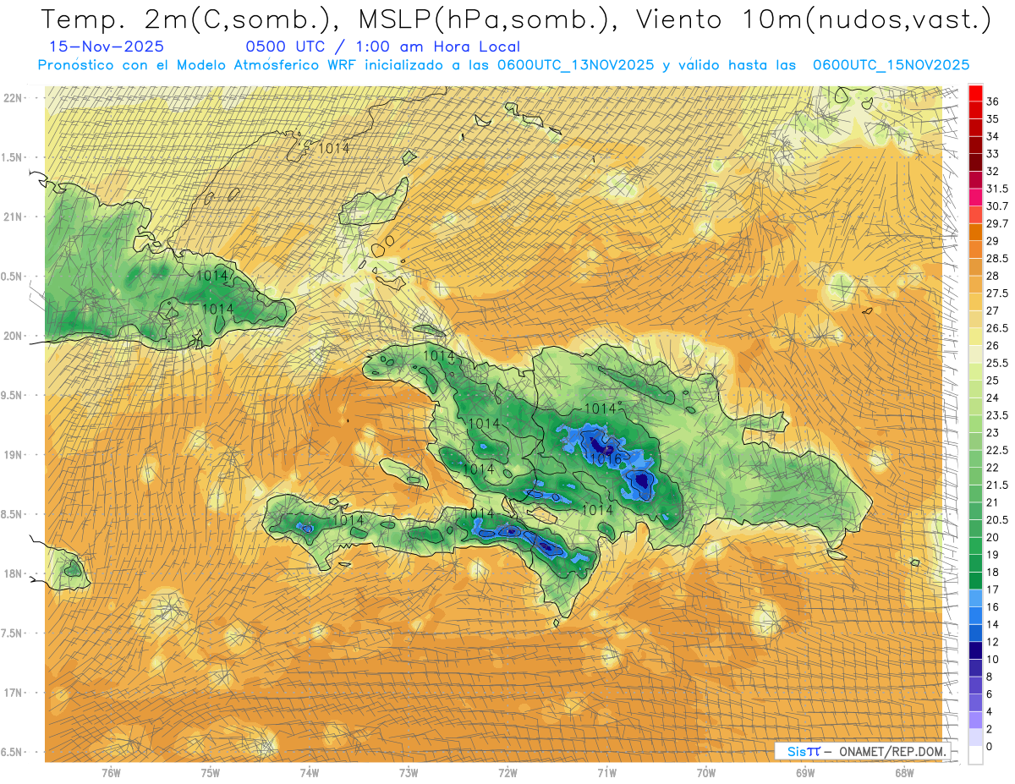Click the legend value 31.5
Screen dimensions: 1015x784
[996, 189]
